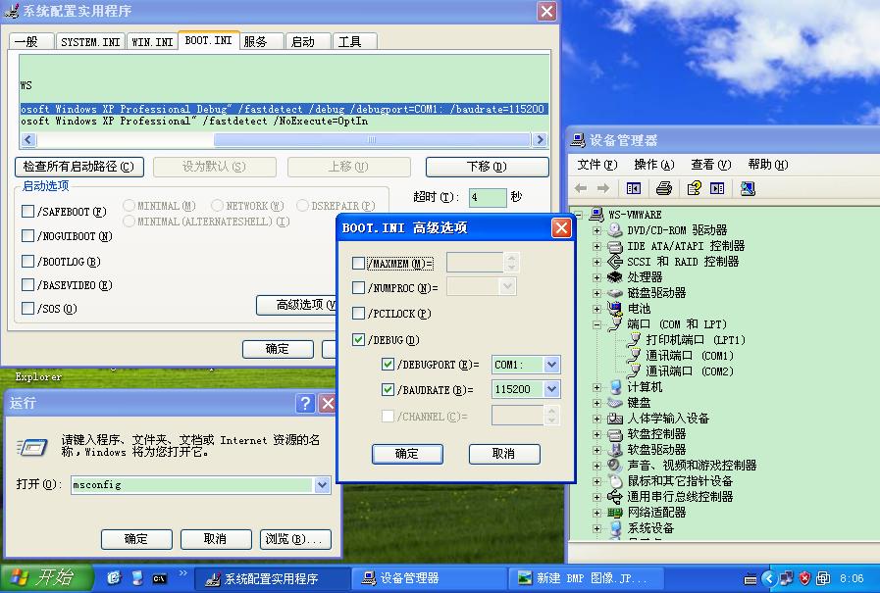Click the 开始 Start button
This screenshot has height=593, width=880.
click(x=46, y=578)
